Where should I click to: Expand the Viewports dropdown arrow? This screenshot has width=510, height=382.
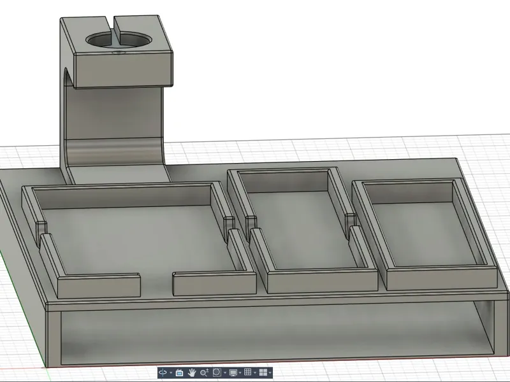270,372
